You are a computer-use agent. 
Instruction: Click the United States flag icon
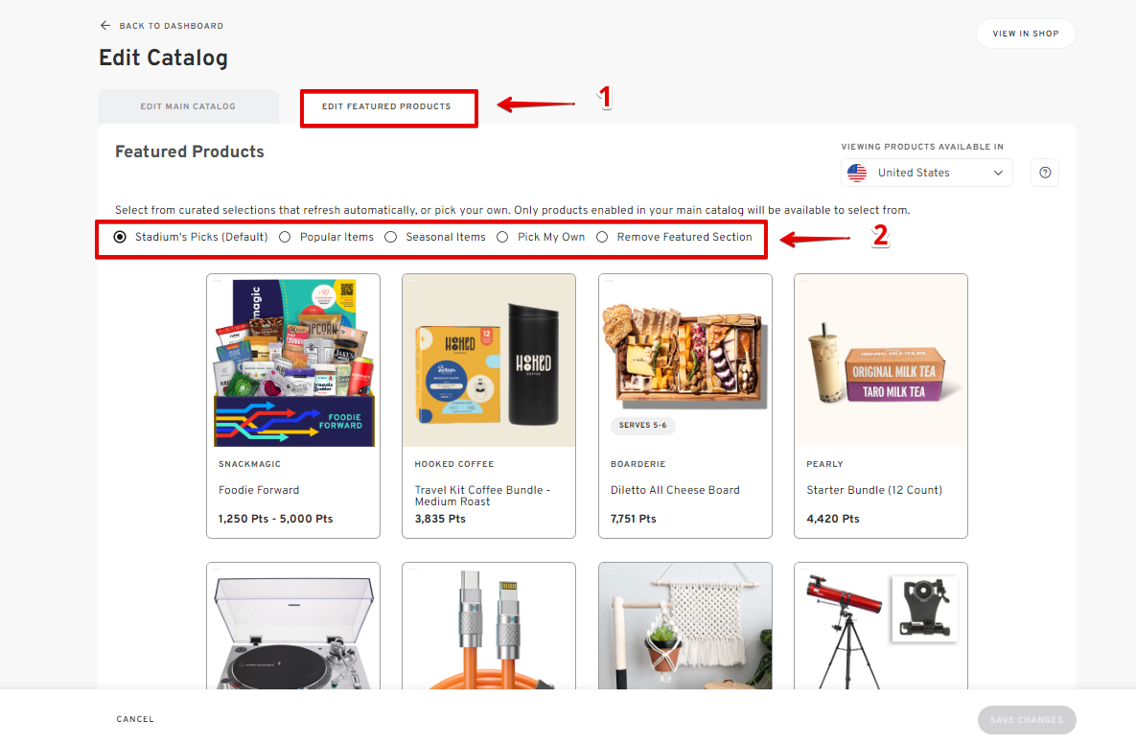pos(857,173)
